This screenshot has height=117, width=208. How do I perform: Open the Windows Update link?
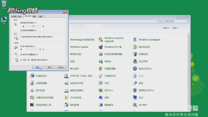79,47
